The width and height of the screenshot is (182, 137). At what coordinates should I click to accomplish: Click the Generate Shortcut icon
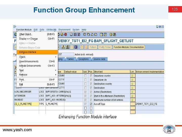(105, 35)
